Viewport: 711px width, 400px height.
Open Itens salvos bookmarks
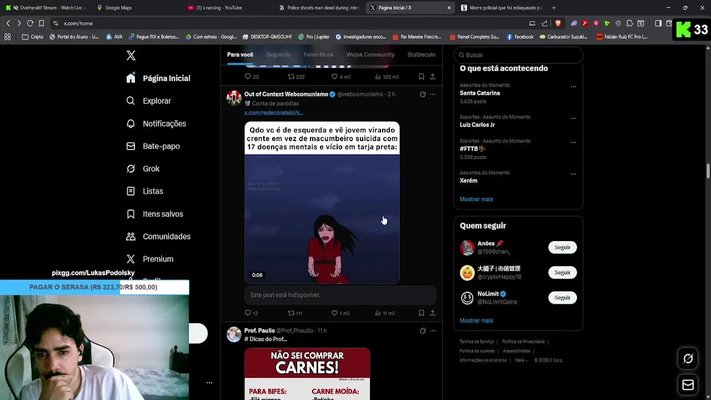click(154, 214)
